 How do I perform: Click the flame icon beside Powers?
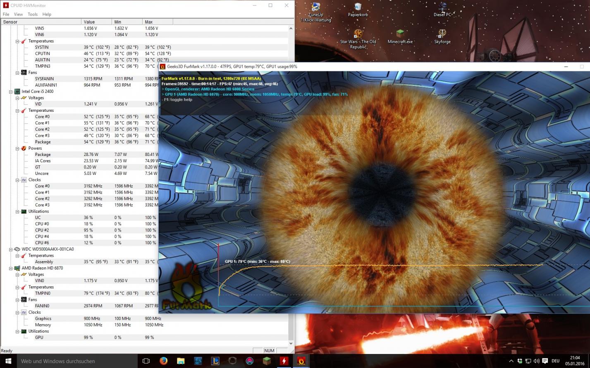click(24, 149)
